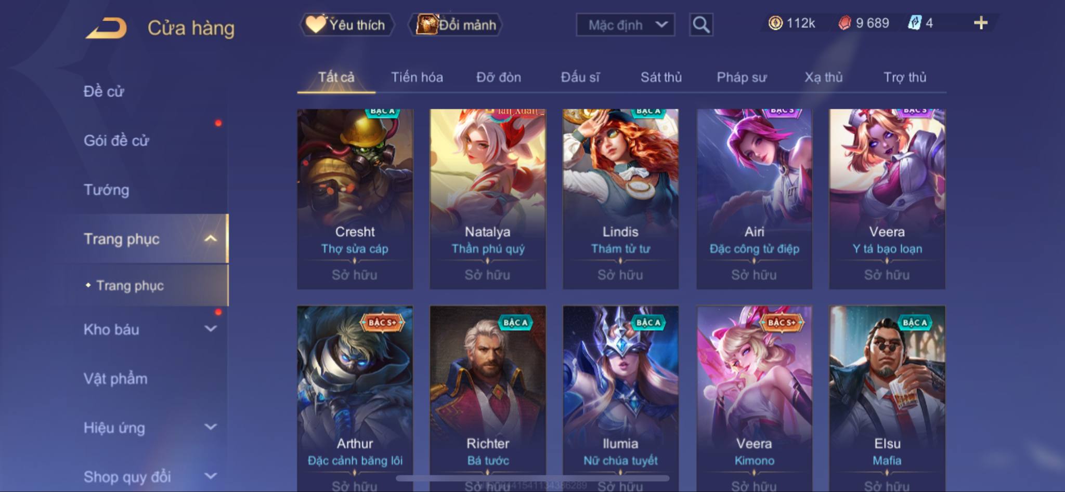Tap the red ruby currency icon

click(x=845, y=23)
